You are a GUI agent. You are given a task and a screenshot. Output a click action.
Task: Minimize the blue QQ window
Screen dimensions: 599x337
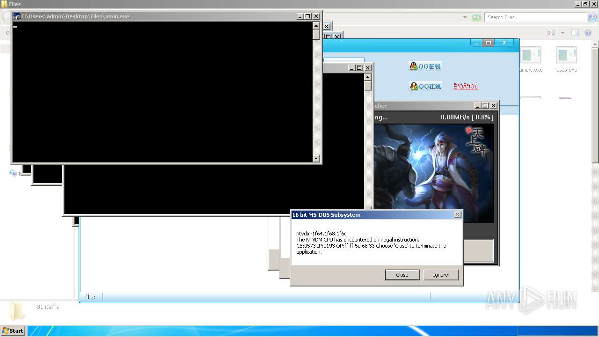pos(476,43)
